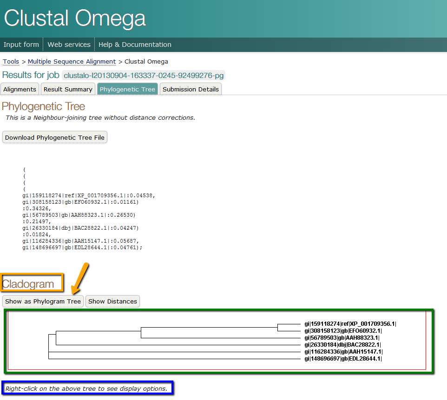Viewport: 447px width, 400px height.
Task: Click Show as Phylogram Tree button
Action: coord(43,301)
